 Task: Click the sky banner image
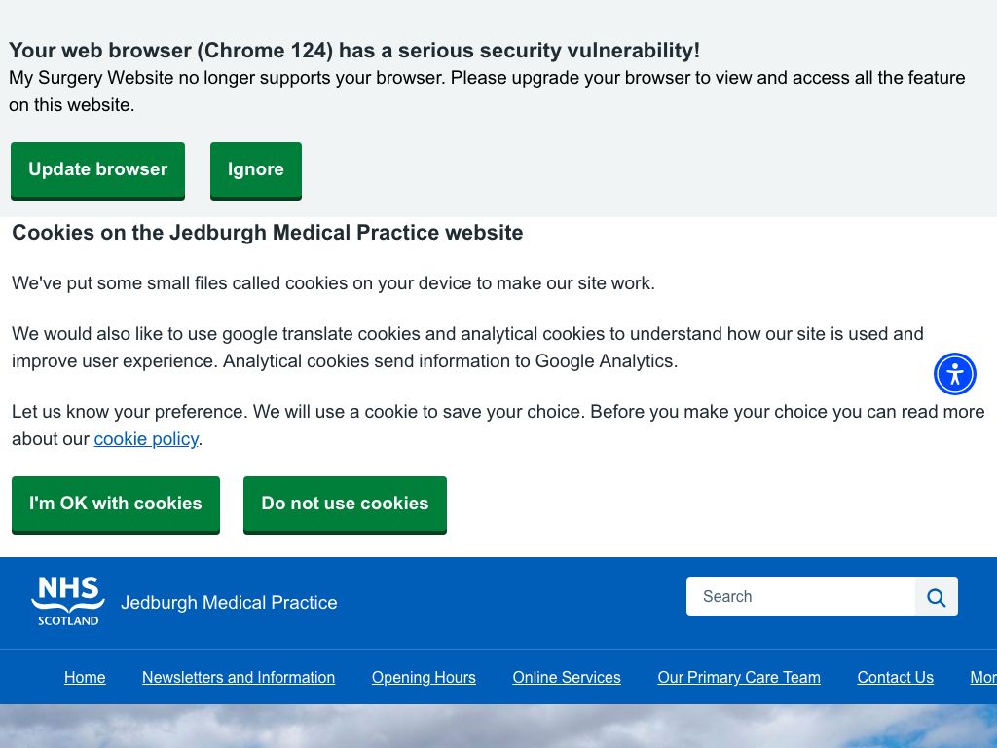point(498,726)
